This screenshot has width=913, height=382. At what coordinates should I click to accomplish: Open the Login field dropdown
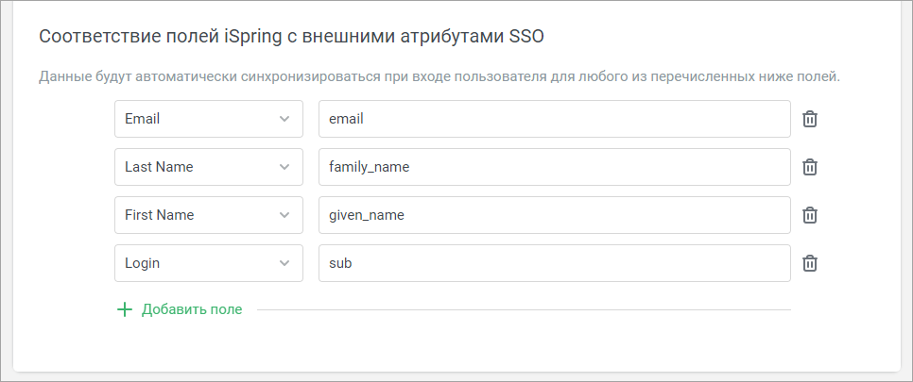(x=209, y=263)
